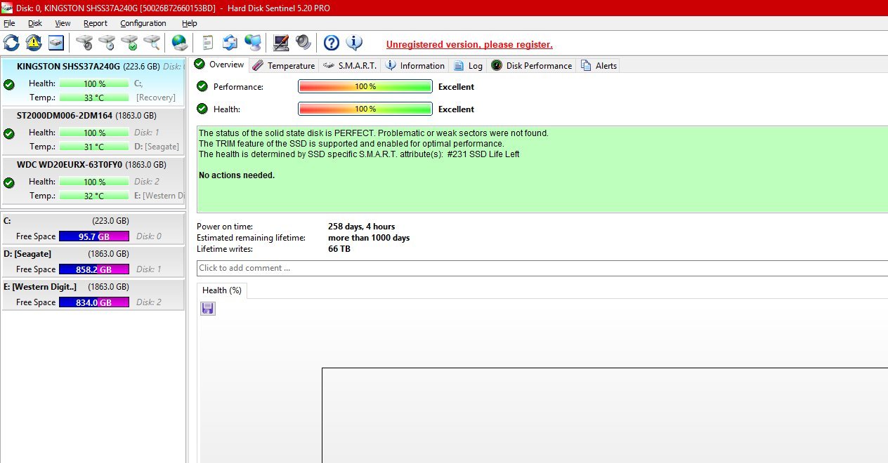Click green check icon beside ST2000DM006 disk
Image resolution: width=888 pixels, height=463 pixels.
[9, 133]
